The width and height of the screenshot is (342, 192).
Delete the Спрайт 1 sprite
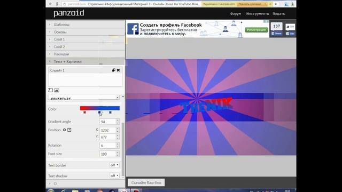pyautogui.click(x=118, y=70)
